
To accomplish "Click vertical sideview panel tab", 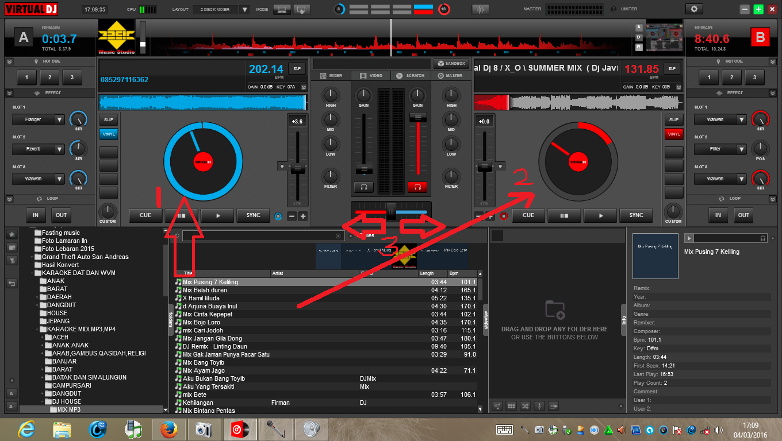I will tap(486, 319).
